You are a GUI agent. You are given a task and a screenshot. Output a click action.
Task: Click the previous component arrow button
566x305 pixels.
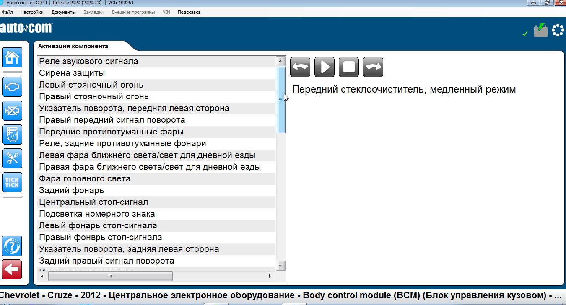[x=300, y=67]
